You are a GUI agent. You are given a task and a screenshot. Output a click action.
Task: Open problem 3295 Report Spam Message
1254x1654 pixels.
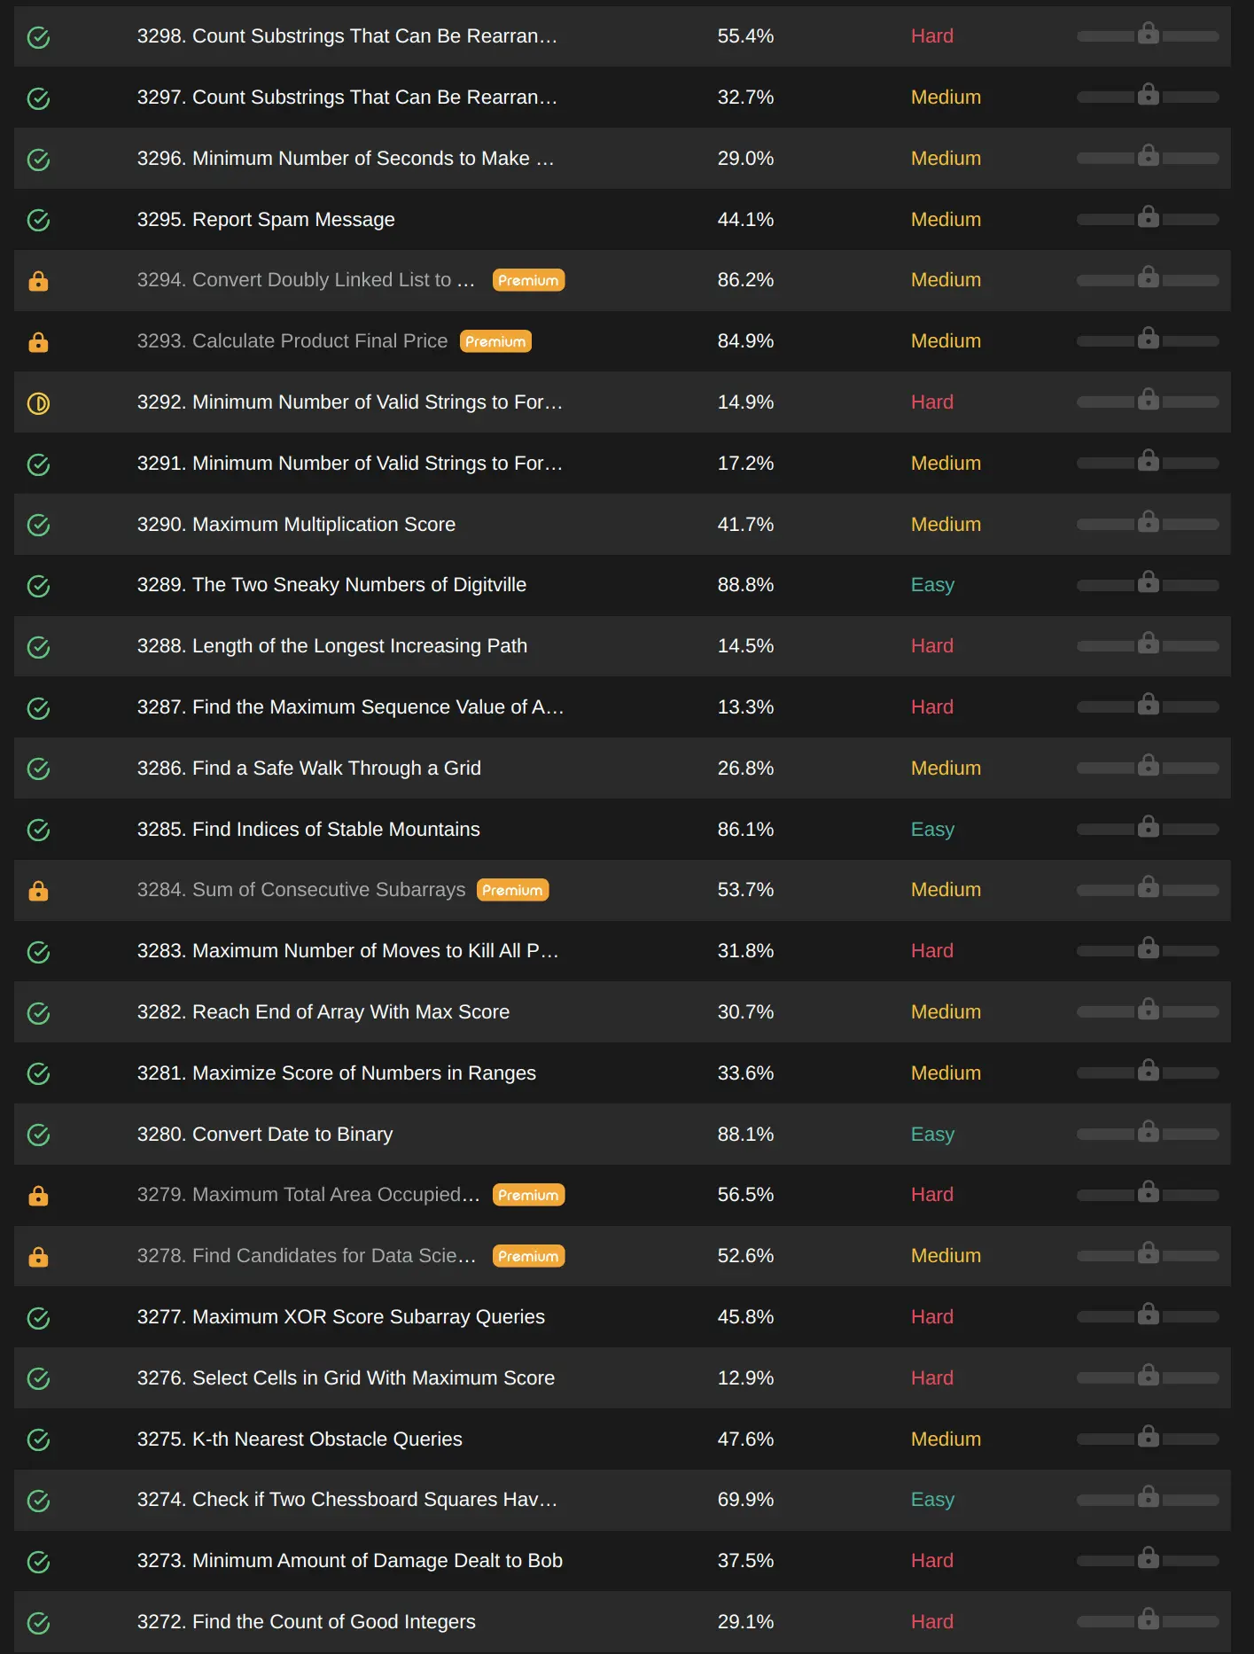point(266,220)
